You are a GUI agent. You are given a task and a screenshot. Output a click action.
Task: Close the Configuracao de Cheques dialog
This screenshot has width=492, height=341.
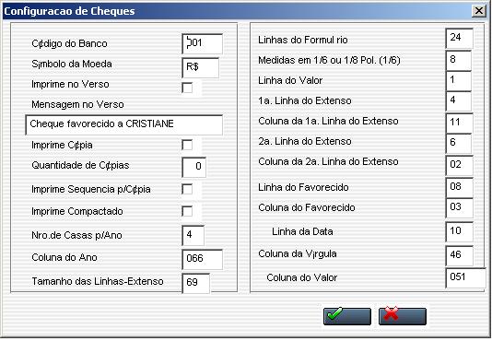click(479, 11)
